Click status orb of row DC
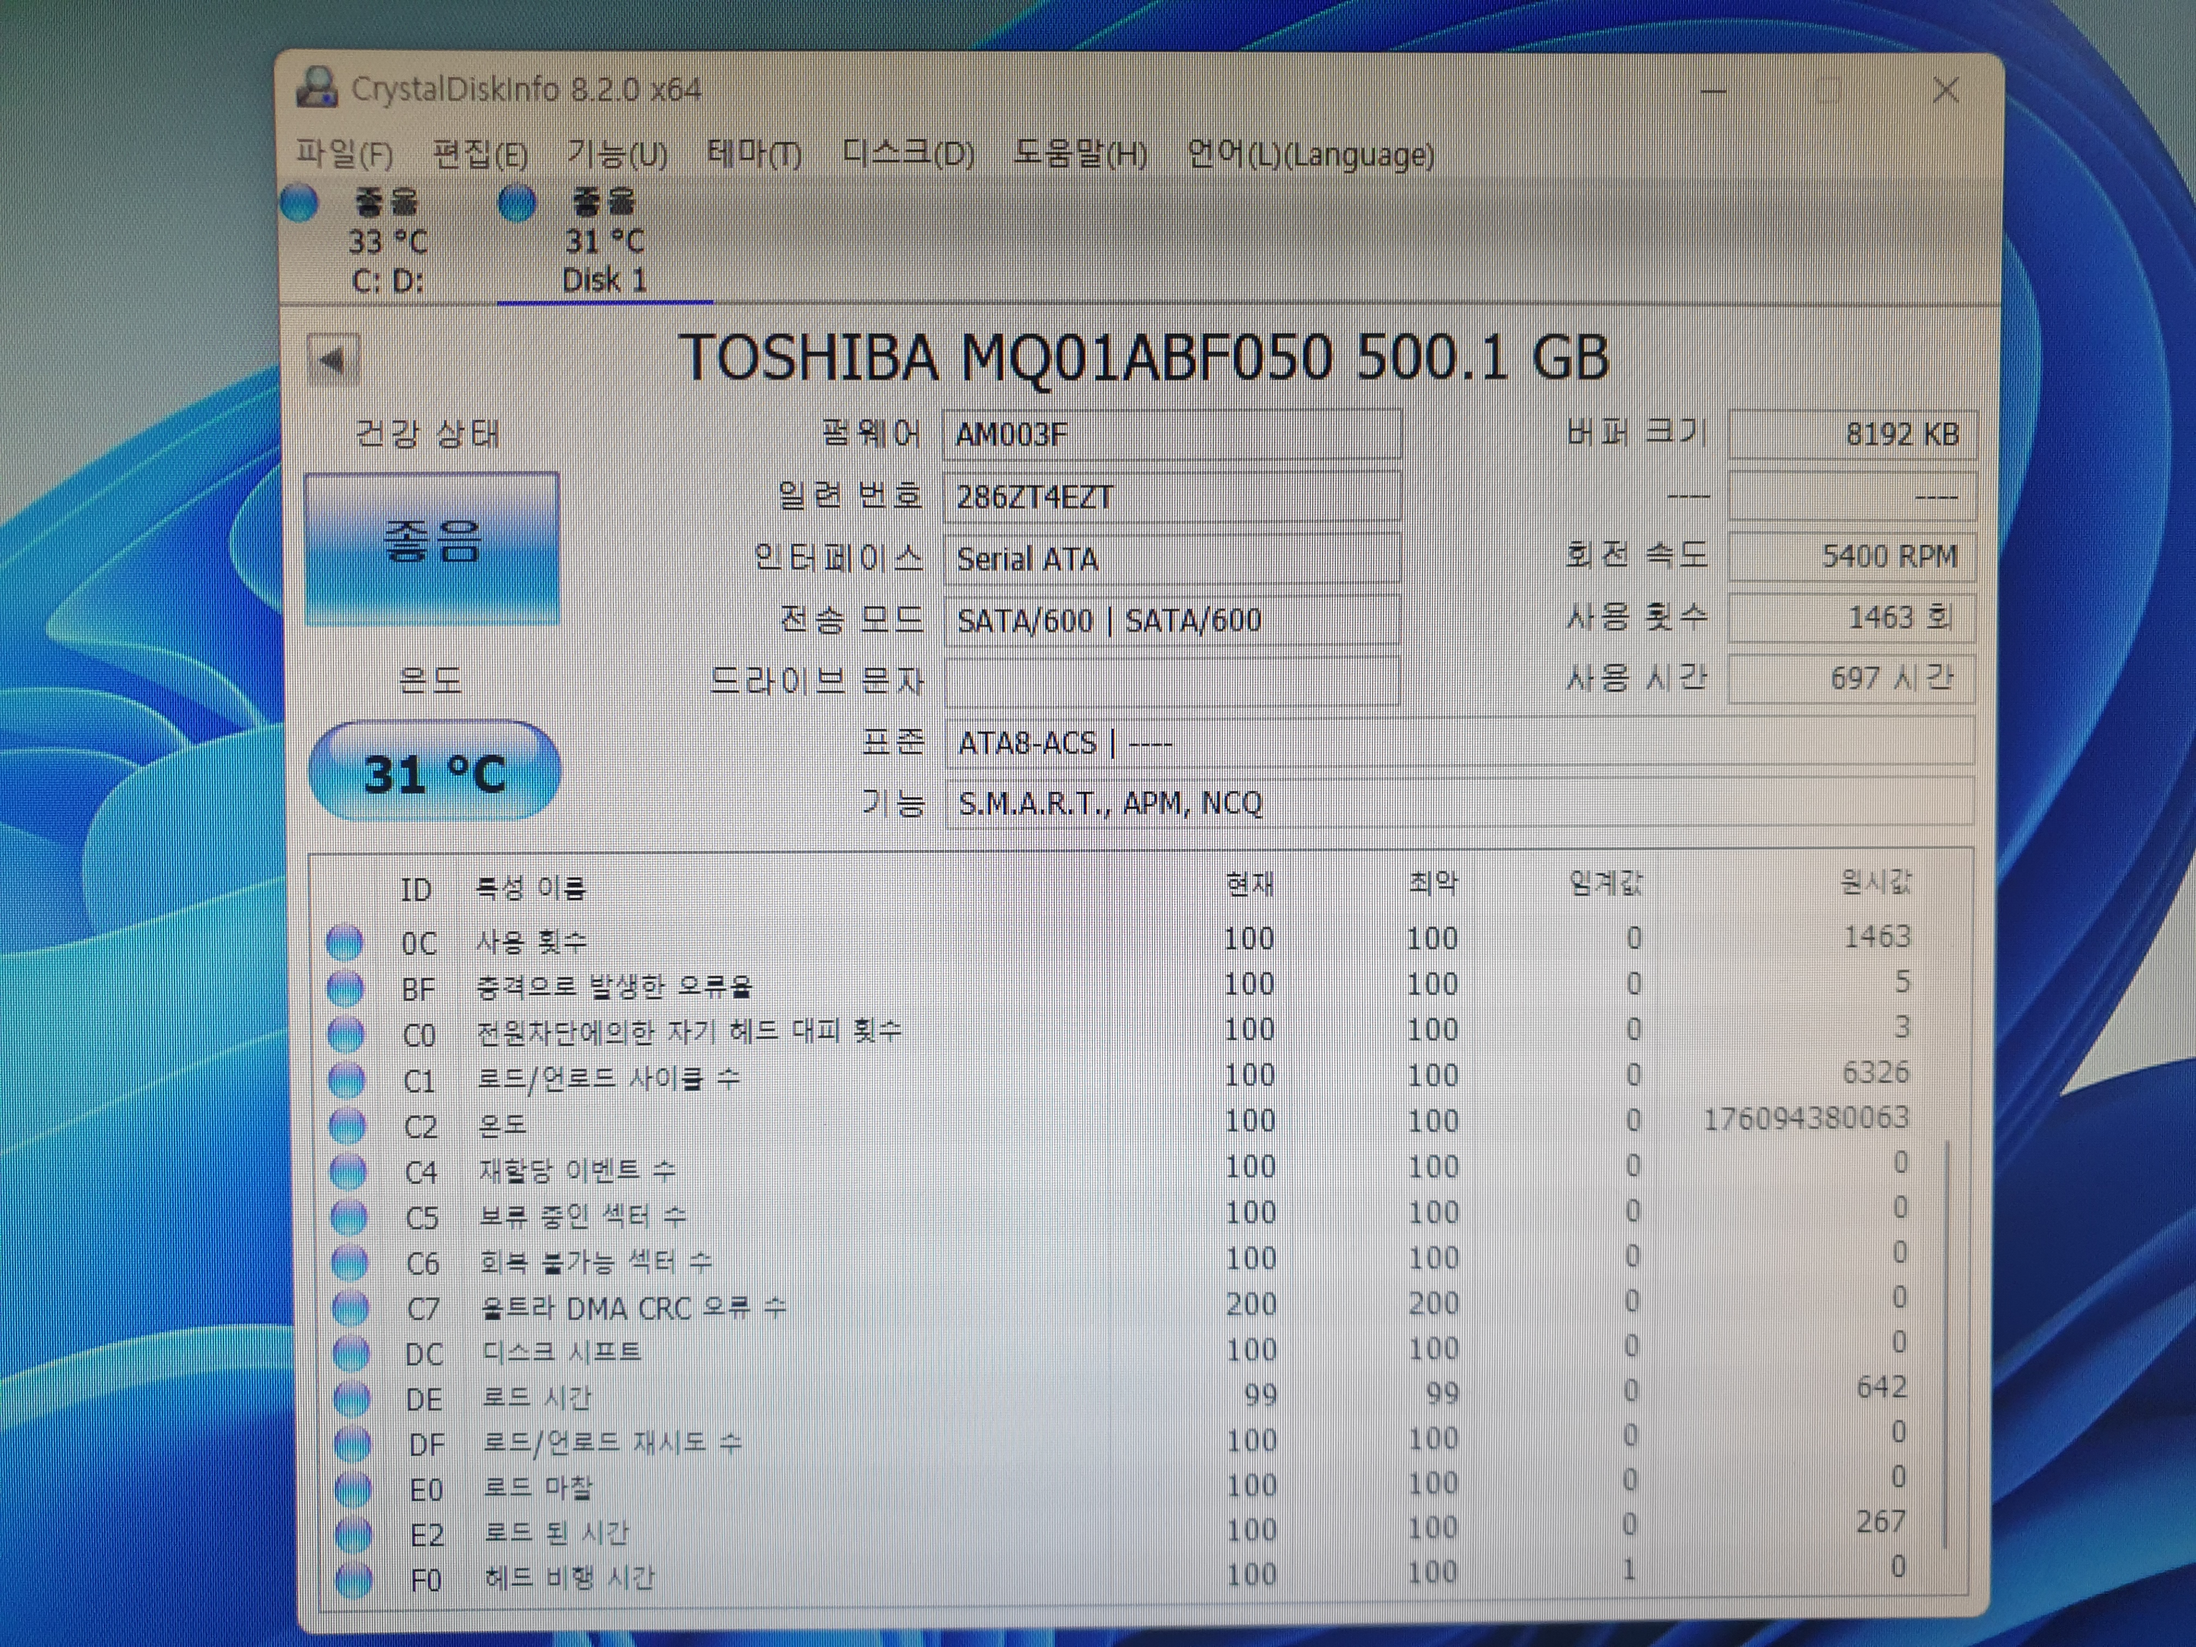Image resolution: width=2196 pixels, height=1647 pixels. pyautogui.click(x=351, y=1353)
